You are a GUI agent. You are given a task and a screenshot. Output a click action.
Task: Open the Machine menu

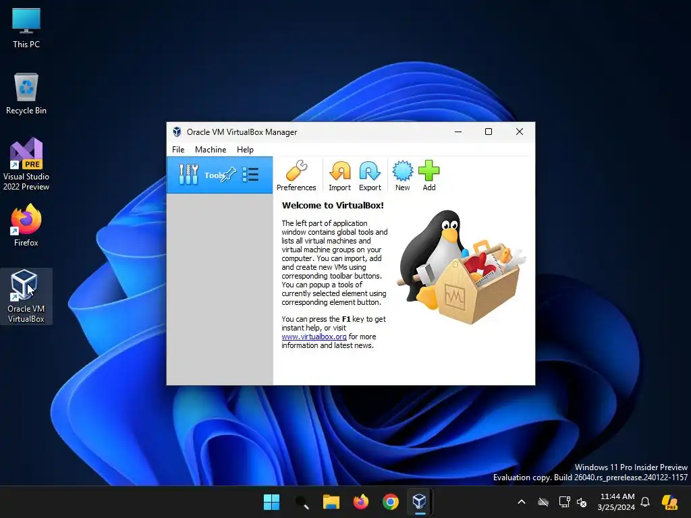[211, 150]
